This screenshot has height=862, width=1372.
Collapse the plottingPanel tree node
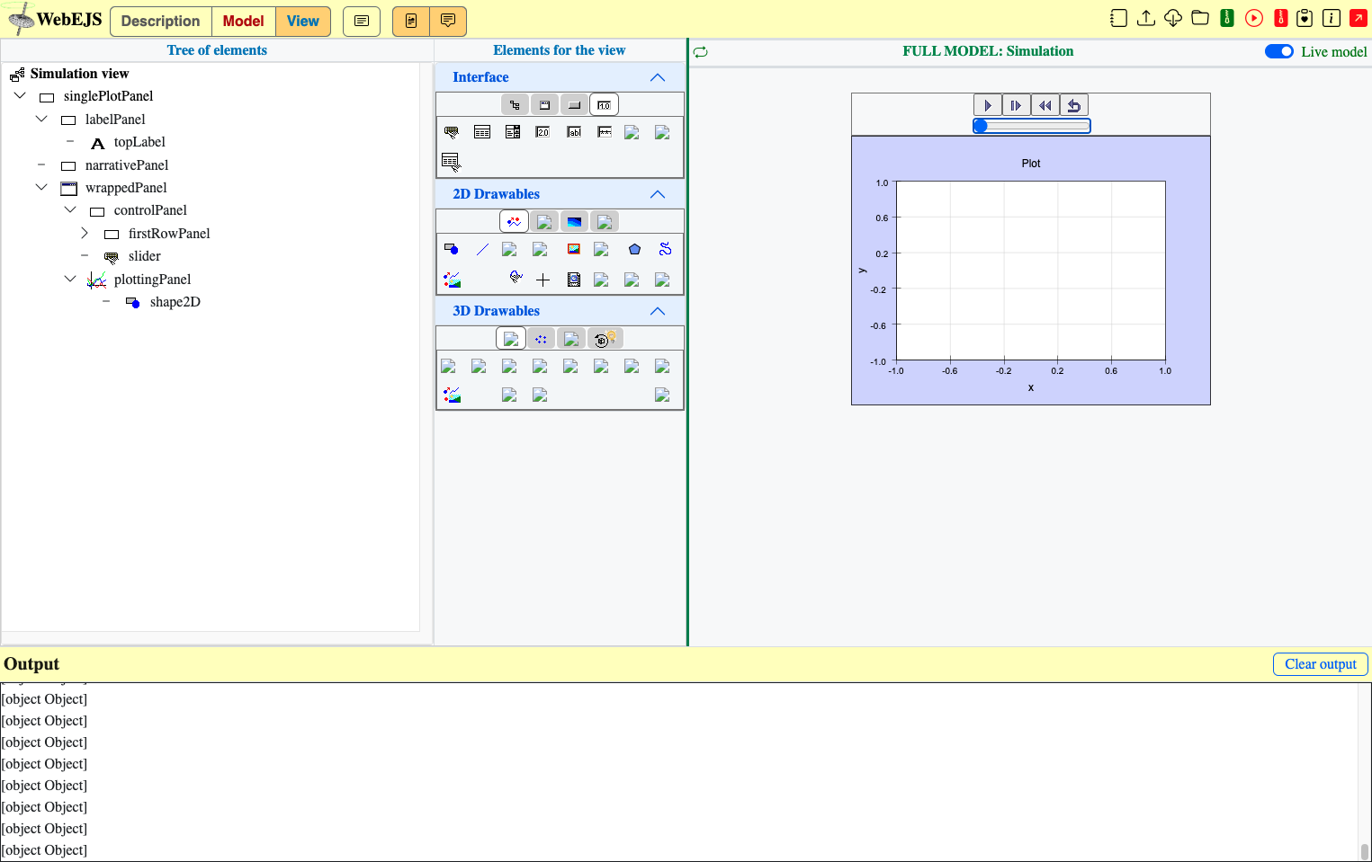70,279
